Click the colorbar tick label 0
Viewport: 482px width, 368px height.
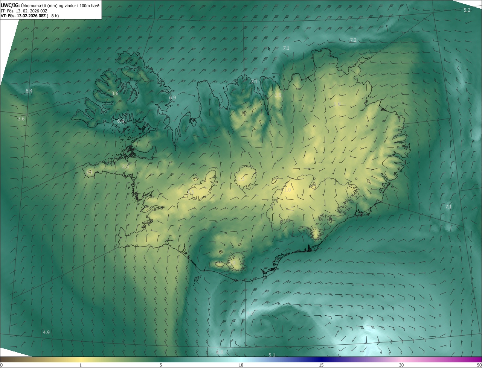coord(2,365)
